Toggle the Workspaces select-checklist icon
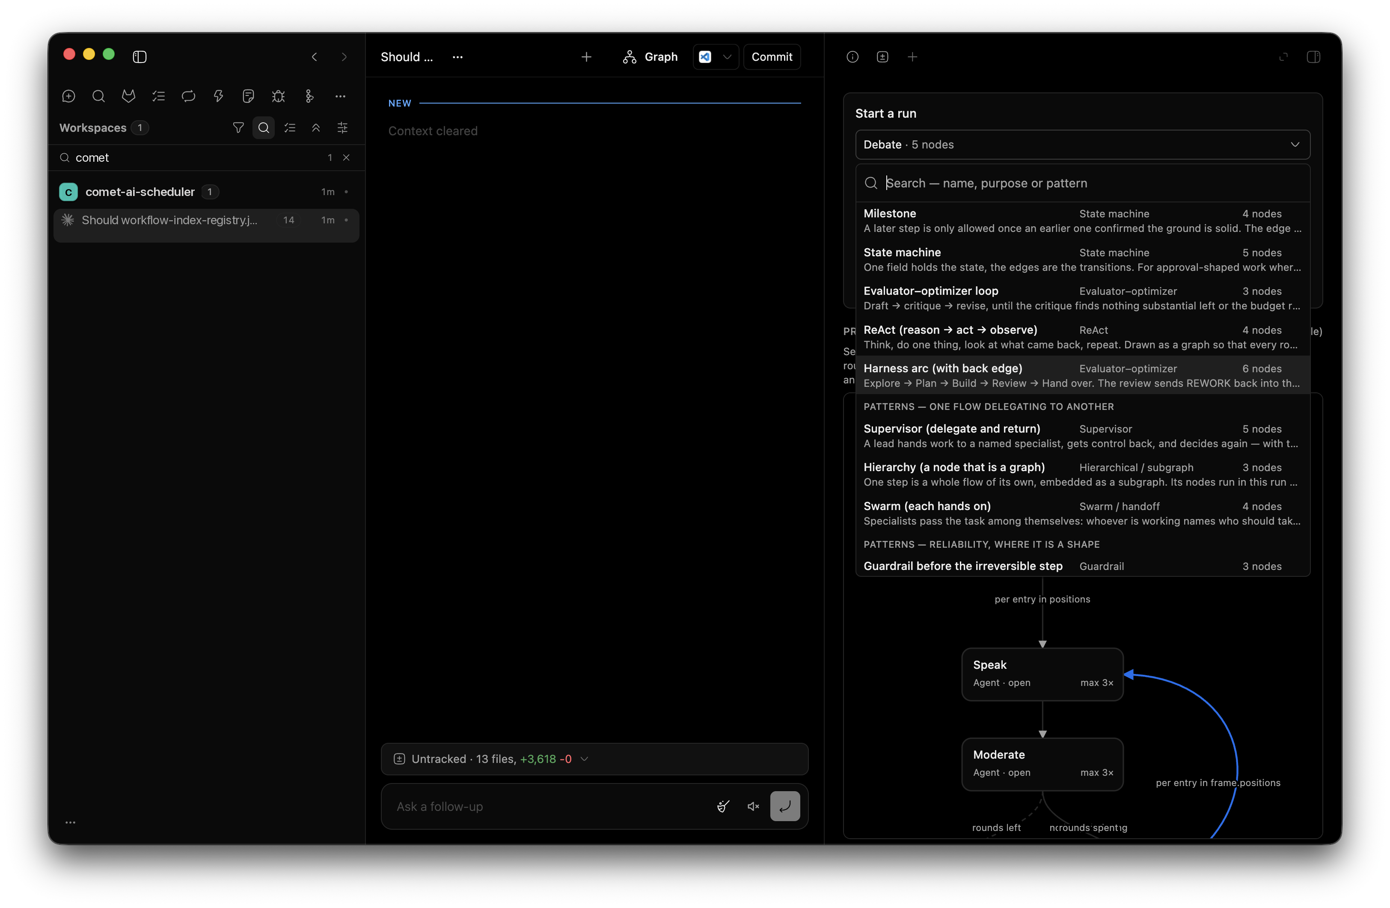This screenshot has height=908, width=1390. pos(290,127)
